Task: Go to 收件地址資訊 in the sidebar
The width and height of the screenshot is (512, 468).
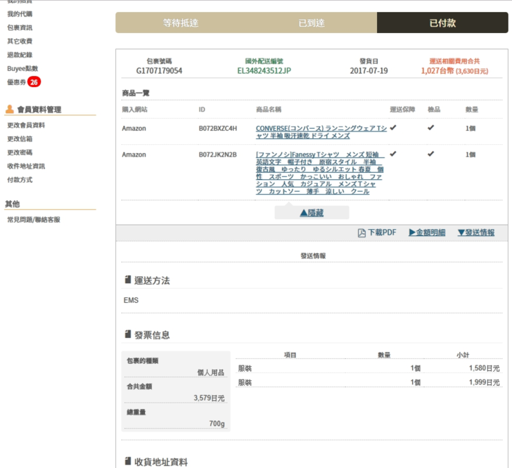Action: click(x=26, y=167)
